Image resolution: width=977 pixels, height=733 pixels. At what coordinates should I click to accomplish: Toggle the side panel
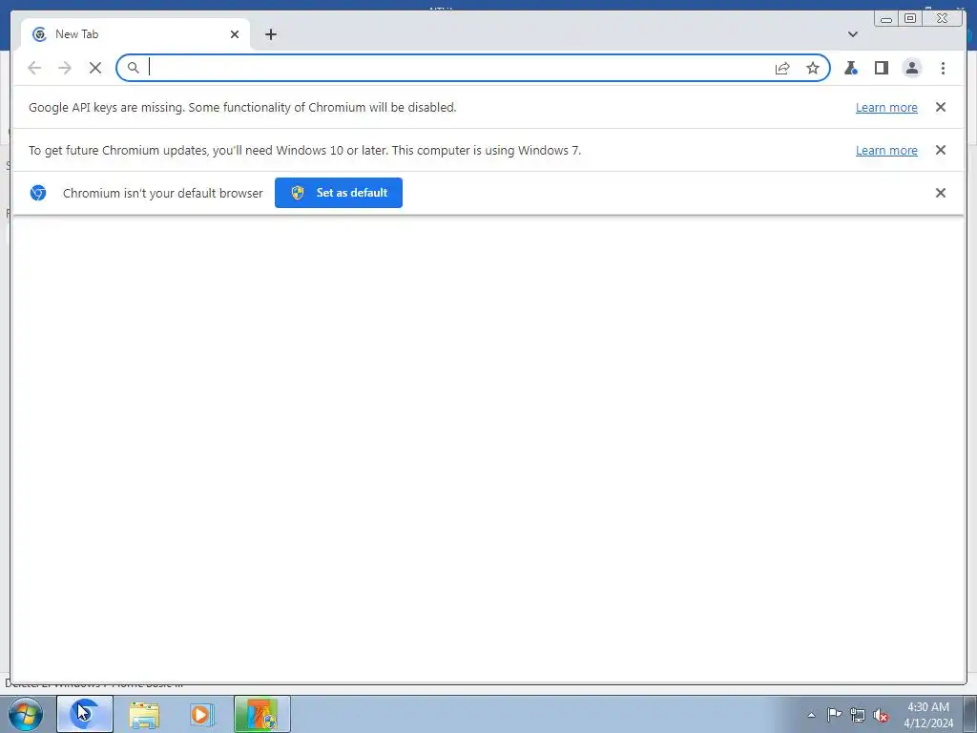[x=881, y=68]
